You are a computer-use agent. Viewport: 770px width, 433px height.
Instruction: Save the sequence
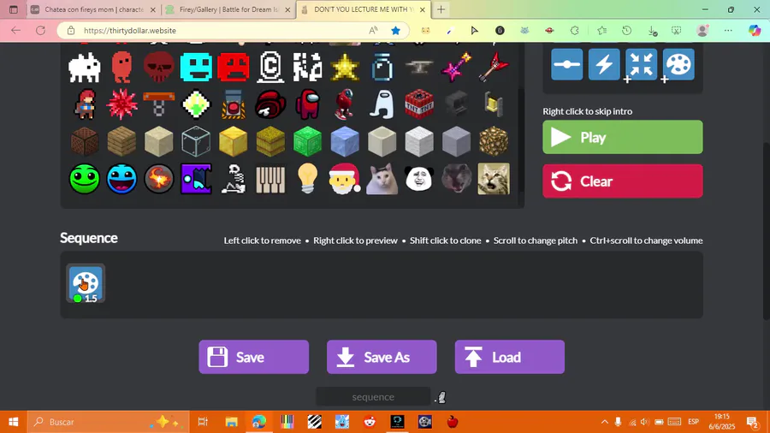click(x=254, y=357)
